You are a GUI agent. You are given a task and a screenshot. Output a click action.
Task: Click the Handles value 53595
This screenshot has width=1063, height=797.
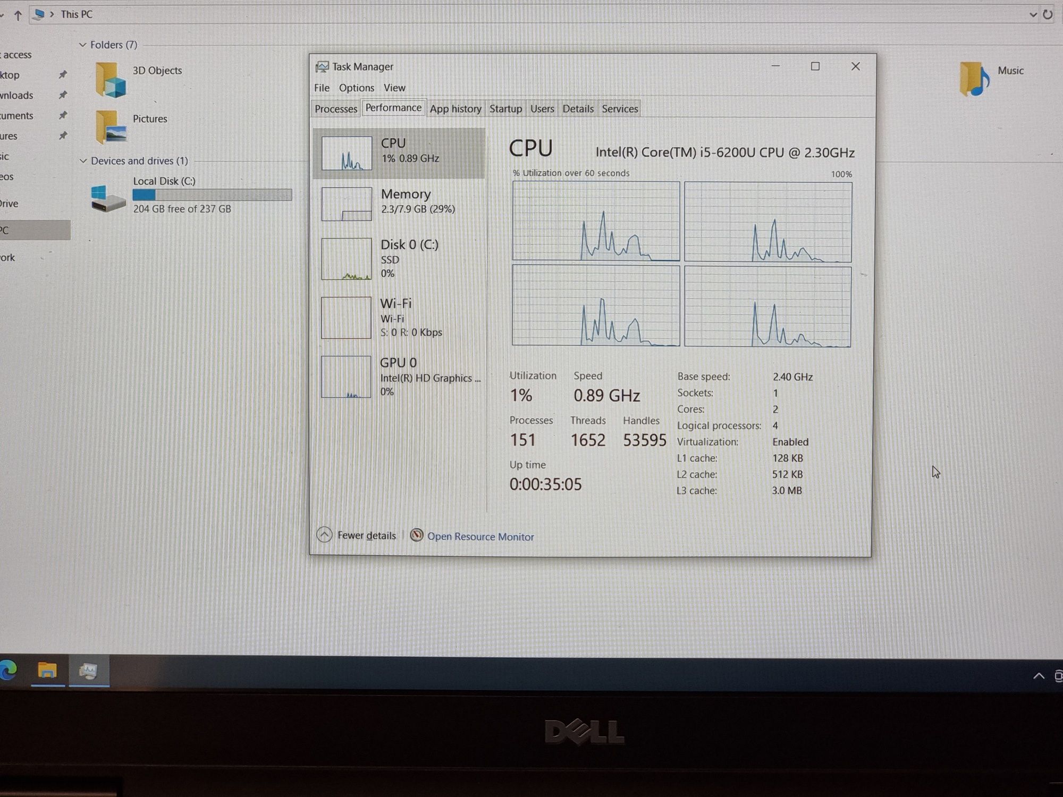(x=645, y=440)
